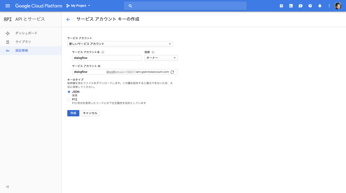Screen dimensions: 346x193
Task: Click the page title サービス アカウント キーの作成
Action: pos(108,19)
